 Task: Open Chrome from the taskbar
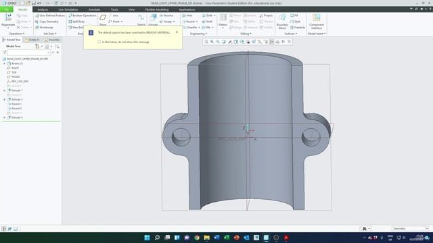point(197,238)
